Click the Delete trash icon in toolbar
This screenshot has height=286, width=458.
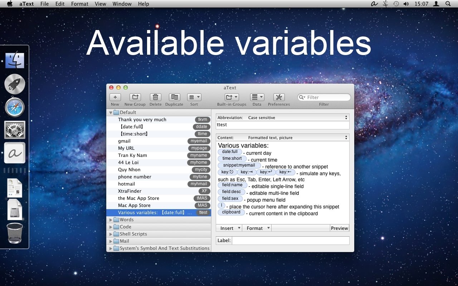point(155,97)
